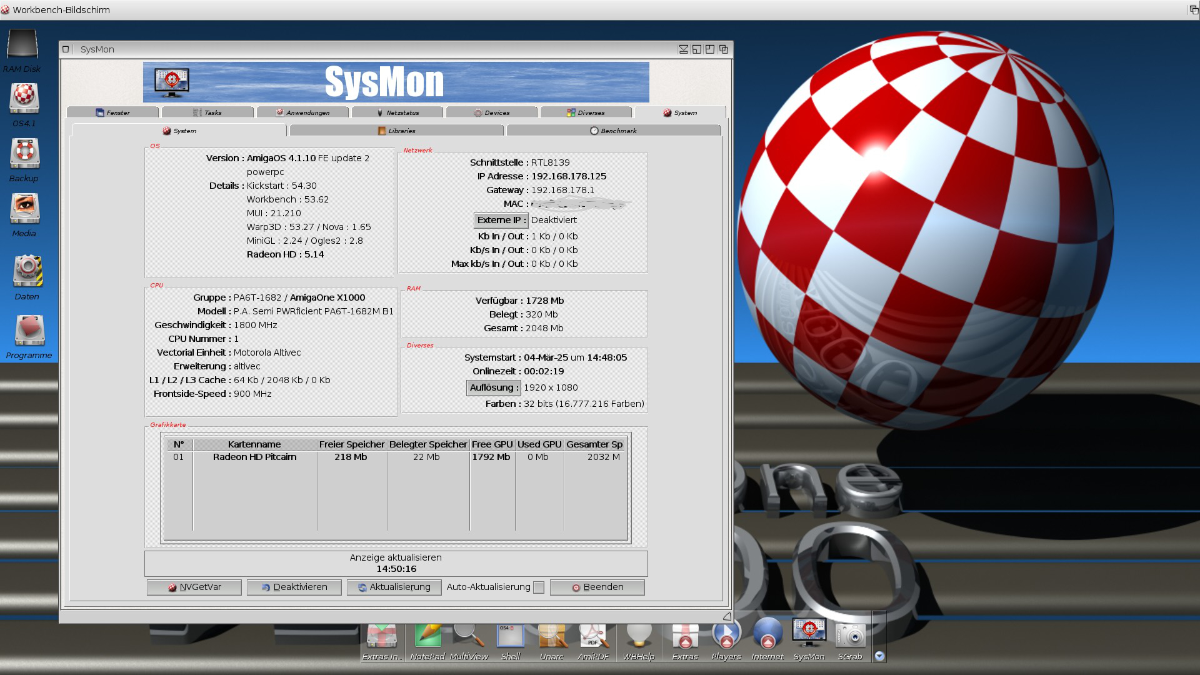The width and height of the screenshot is (1200, 675).
Task: Launch AmiPDF from the dock
Action: tap(593, 642)
